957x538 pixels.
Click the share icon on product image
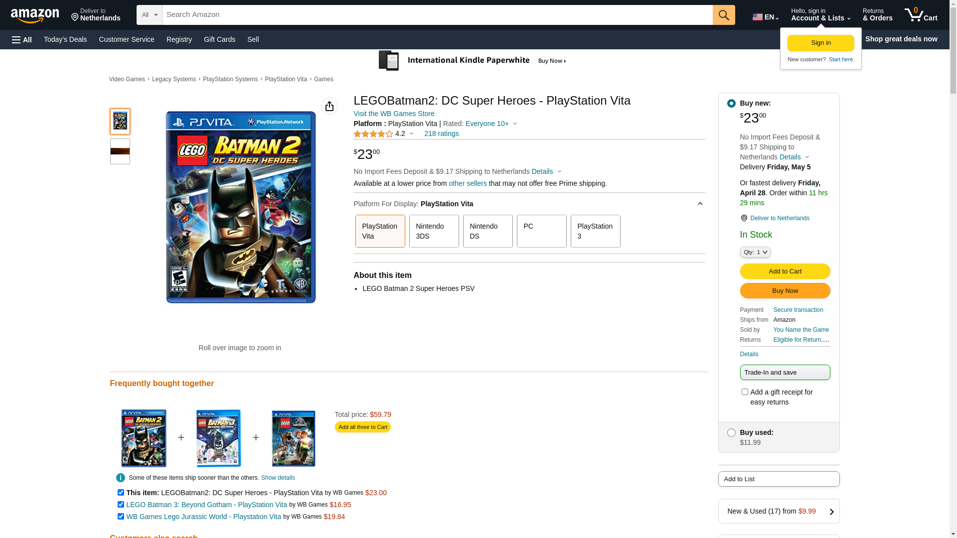pos(329,106)
